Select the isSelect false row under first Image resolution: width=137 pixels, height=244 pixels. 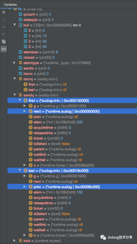coord(72,144)
